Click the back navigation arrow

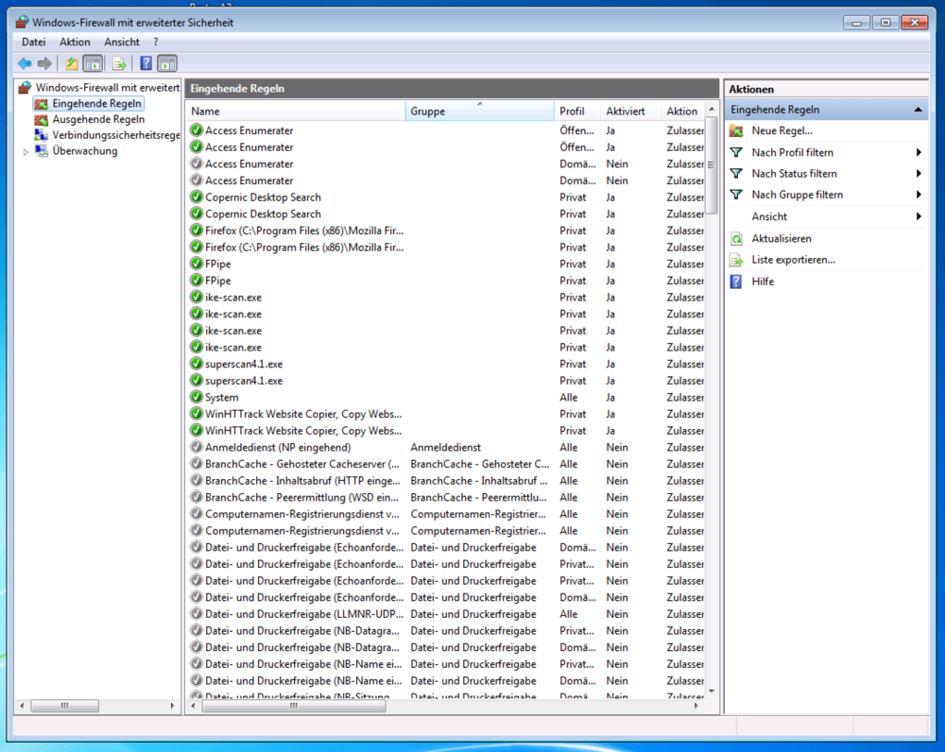click(25, 63)
